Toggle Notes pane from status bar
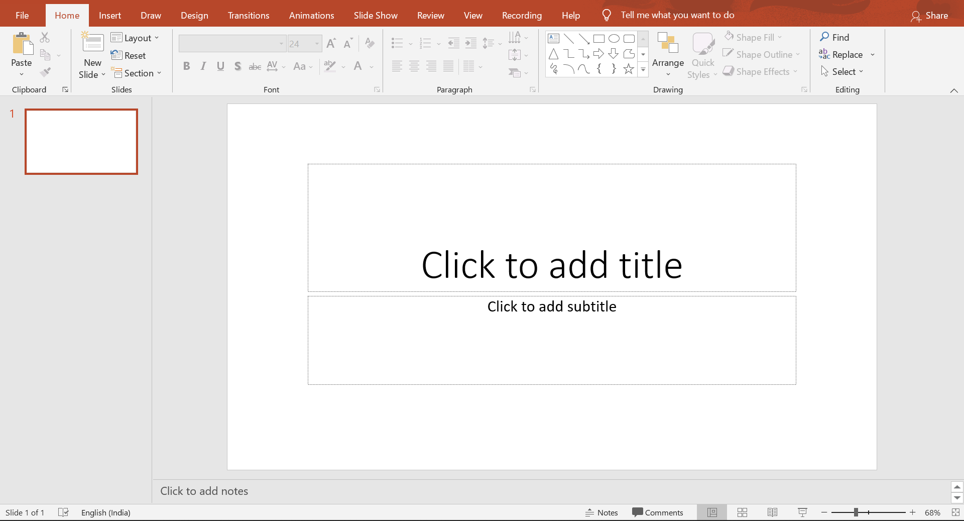This screenshot has width=964, height=521. coord(601,512)
